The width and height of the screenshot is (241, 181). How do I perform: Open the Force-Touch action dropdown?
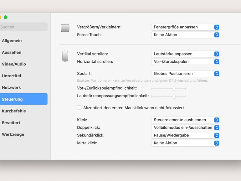pos(185,35)
